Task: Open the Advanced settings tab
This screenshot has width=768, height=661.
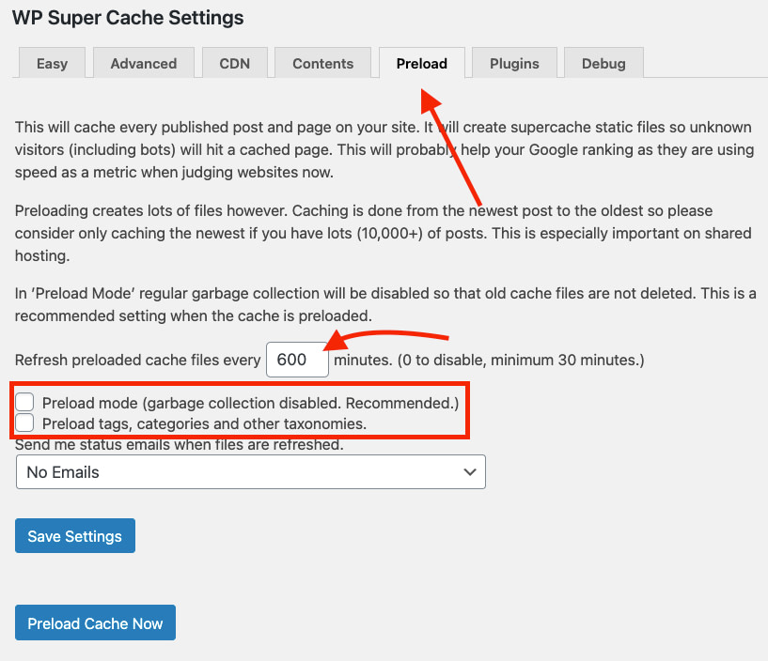Action: 143,63
